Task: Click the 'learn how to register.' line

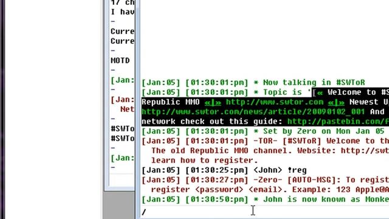Action: (x=205, y=161)
